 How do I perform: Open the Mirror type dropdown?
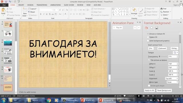coord(172,82)
